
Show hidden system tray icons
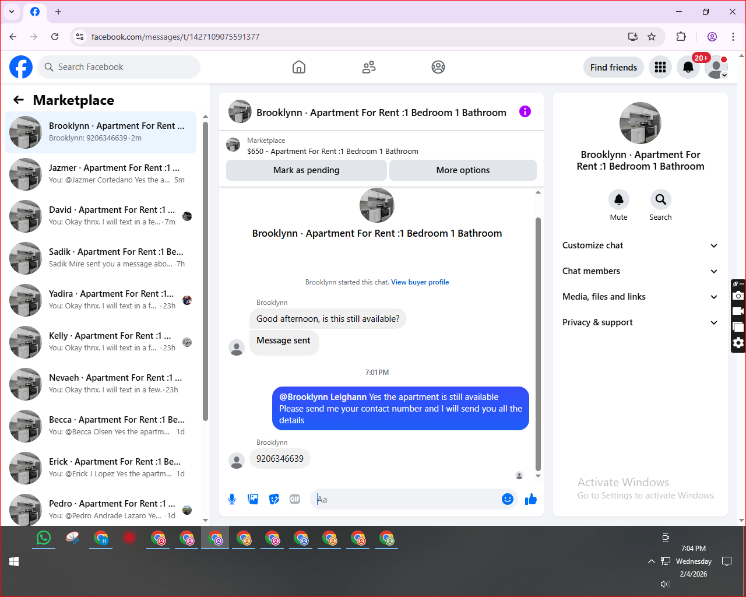click(x=651, y=561)
